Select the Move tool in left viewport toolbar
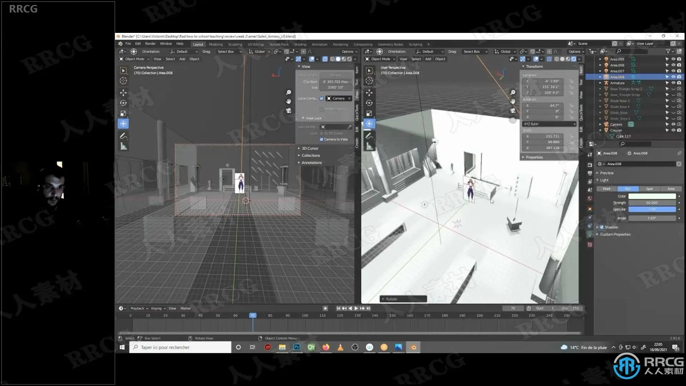The image size is (686, 386). (x=123, y=93)
